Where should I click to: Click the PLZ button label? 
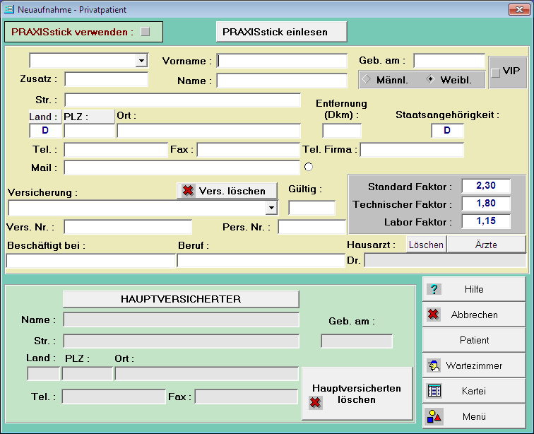pos(89,117)
